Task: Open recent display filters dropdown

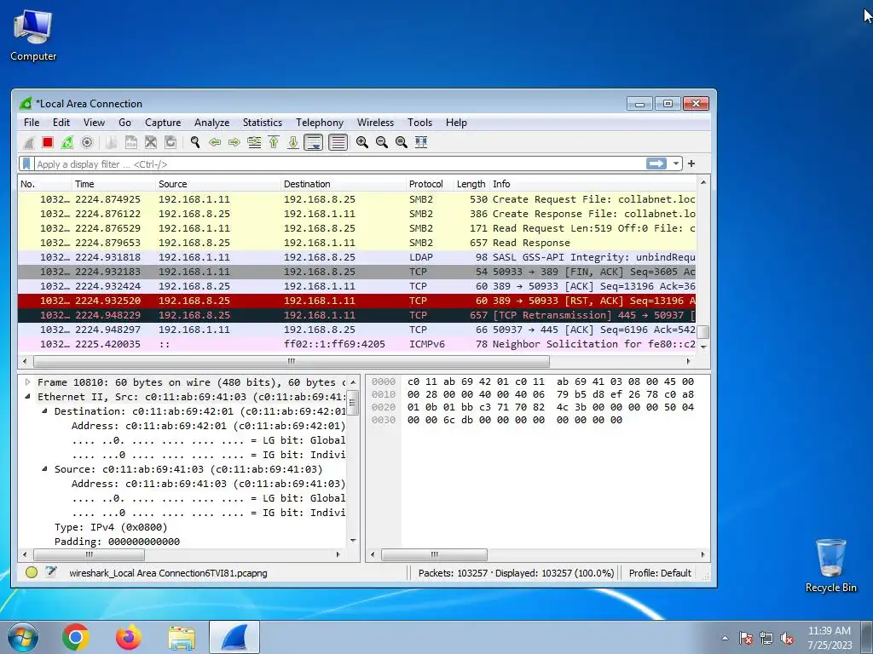Action: coord(675,163)
